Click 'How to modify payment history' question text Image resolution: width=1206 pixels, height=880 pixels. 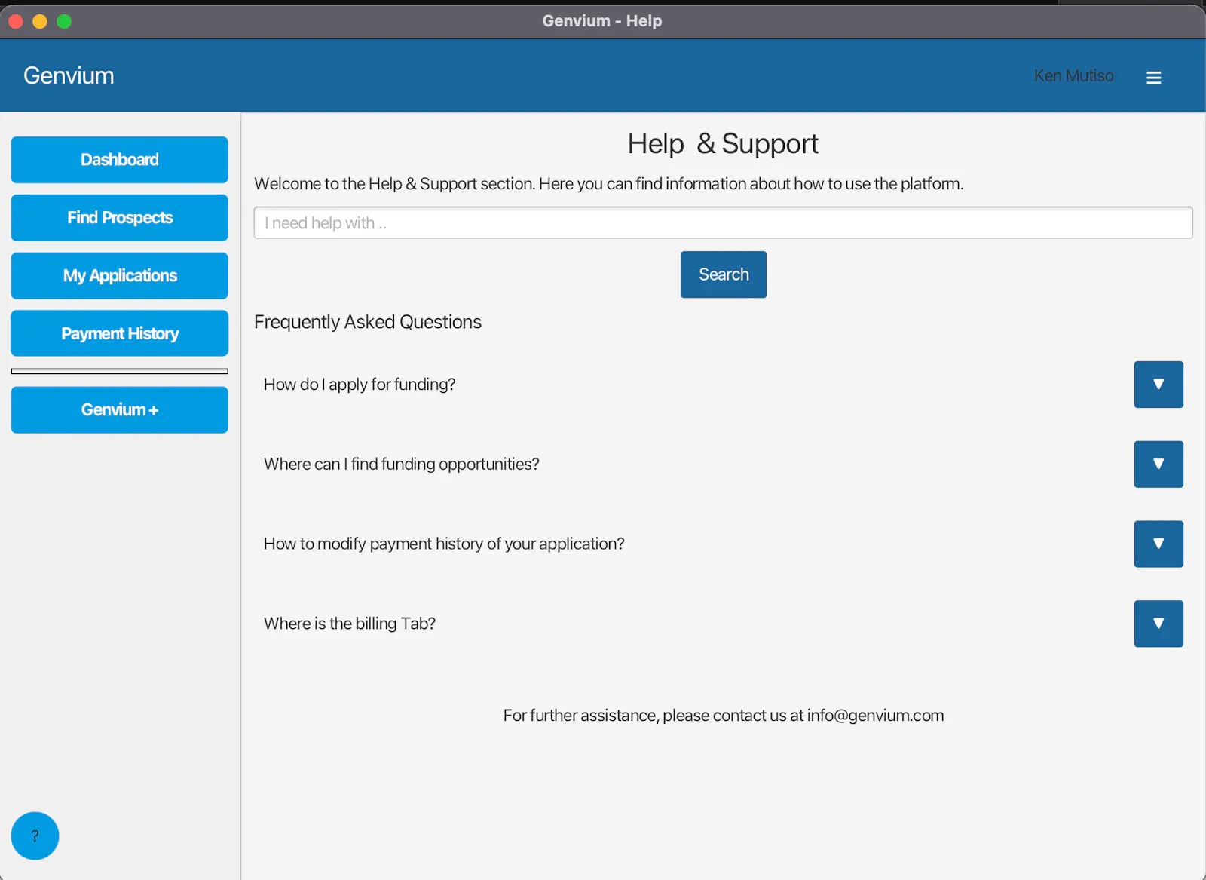pyautogui.click(x=444, y=544)
